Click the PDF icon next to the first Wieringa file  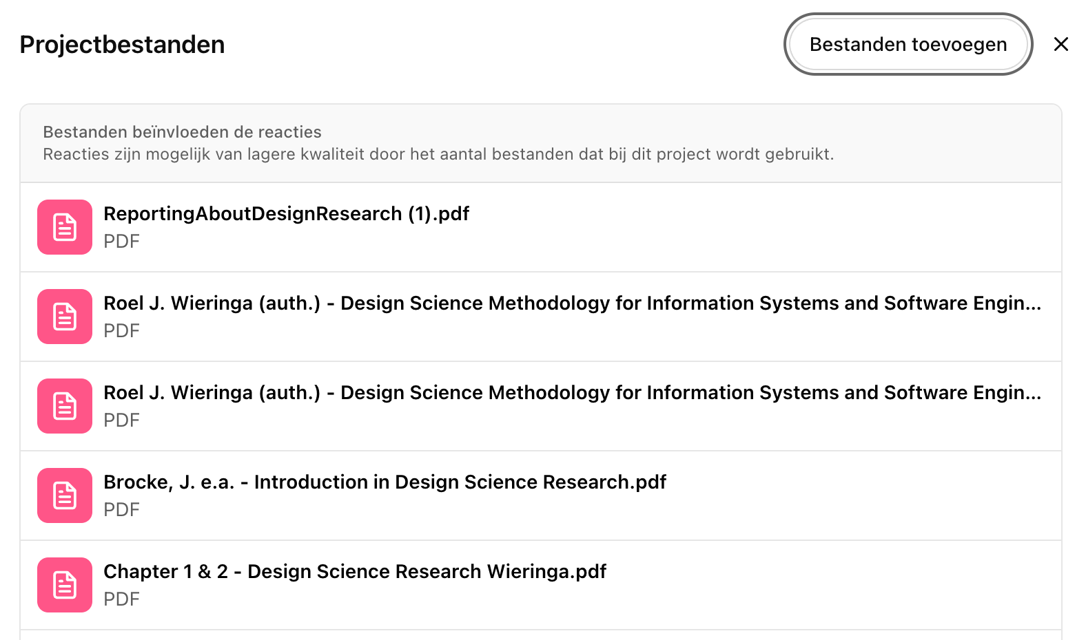pos(64,317)
